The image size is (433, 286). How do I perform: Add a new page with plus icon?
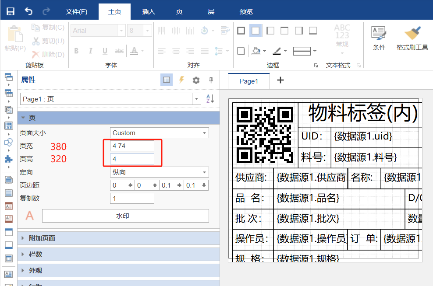(x=280, y=80)
